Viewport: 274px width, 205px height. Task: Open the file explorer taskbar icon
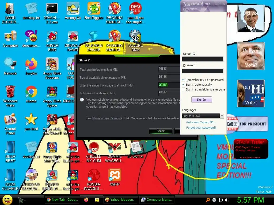click(x=97, y=200)
